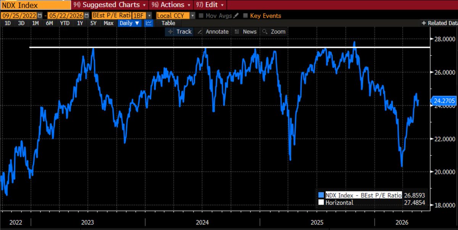Click the 2022 label on time axis

click(x=15, y=222)
